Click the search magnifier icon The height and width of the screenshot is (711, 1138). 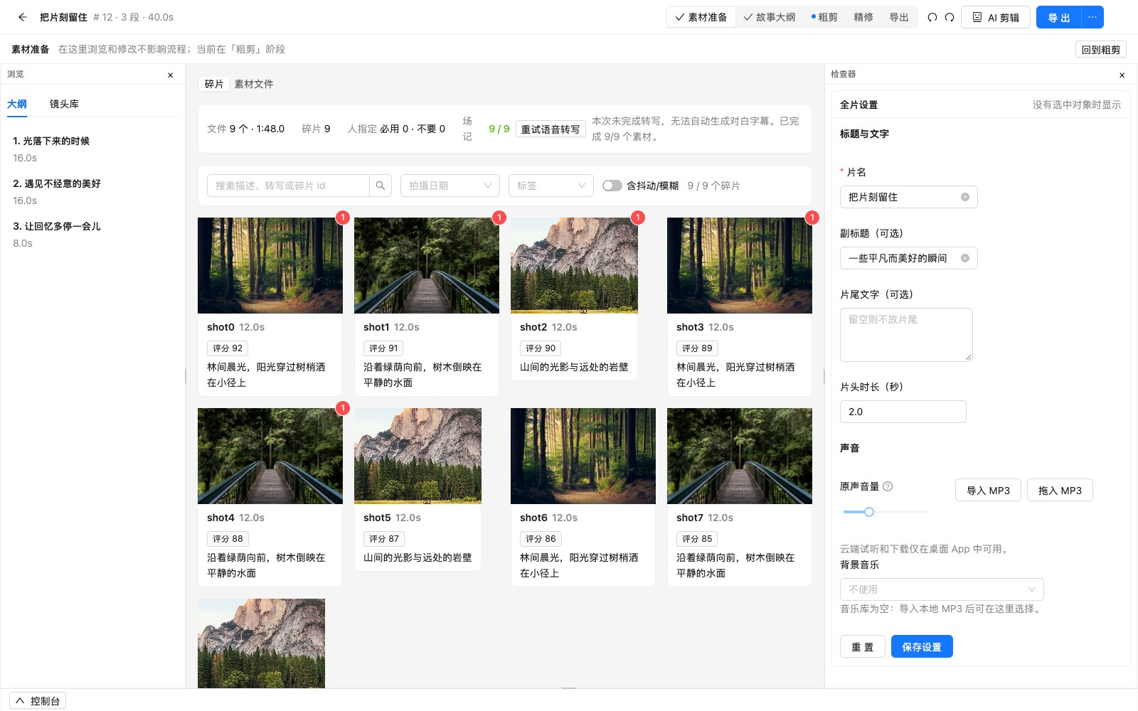click(381, 186)
